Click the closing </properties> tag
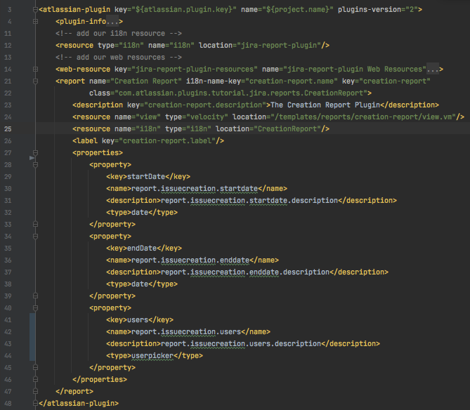This screenshot has height=410, width=470. coord(100,379)
